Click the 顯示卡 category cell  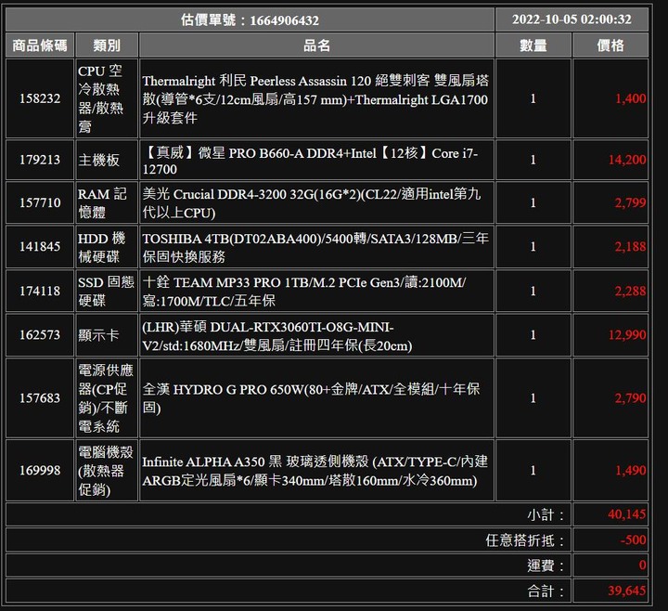click(107, 334)
